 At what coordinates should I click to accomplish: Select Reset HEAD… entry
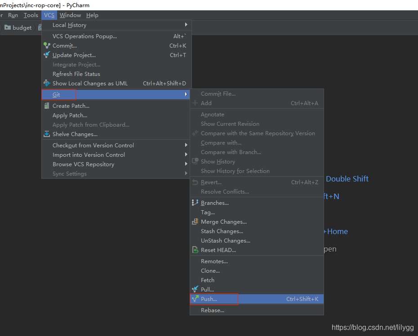coord(257,250)
